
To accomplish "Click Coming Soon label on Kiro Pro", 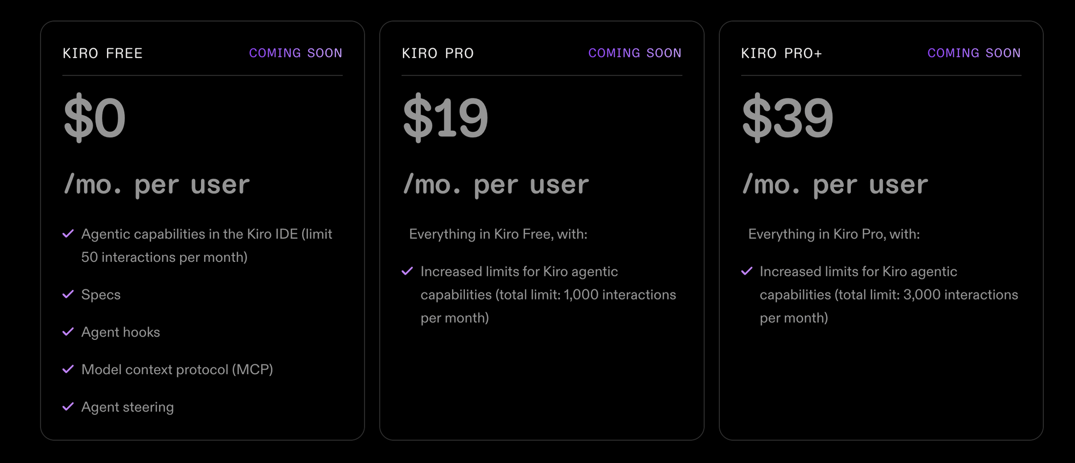I will 635,53.
